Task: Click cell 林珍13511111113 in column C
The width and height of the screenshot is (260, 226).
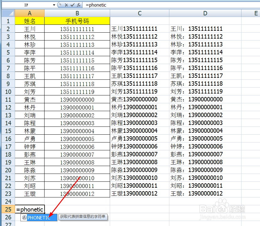Action: (140, 45)
